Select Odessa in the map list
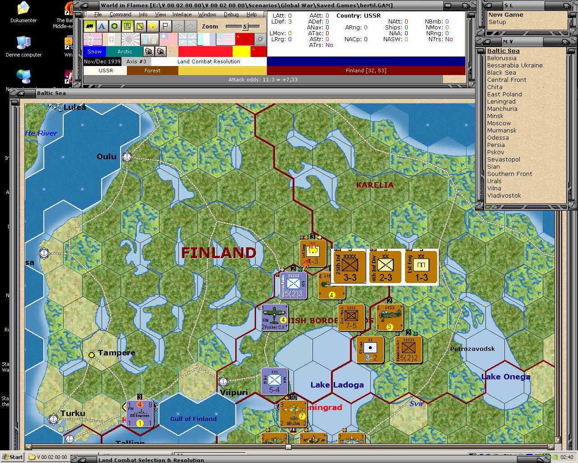578x463 pixels. click(x=498, y=138)
